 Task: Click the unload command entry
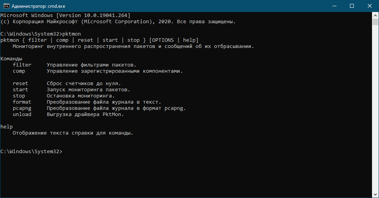pyautogui.click(x=22, y=114)
